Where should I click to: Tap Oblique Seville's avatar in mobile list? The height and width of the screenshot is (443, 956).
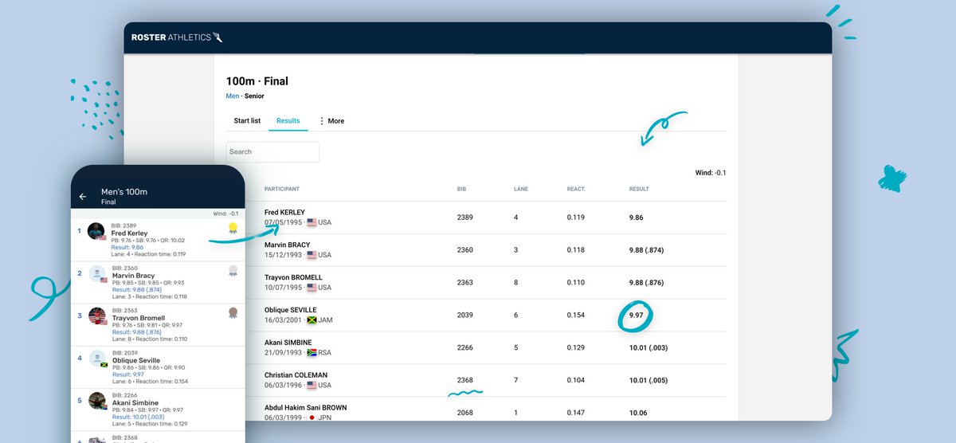[x=96, y=359]
